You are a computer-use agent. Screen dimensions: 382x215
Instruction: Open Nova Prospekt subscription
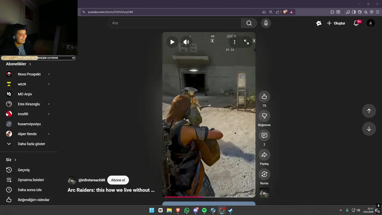point(29,74)
